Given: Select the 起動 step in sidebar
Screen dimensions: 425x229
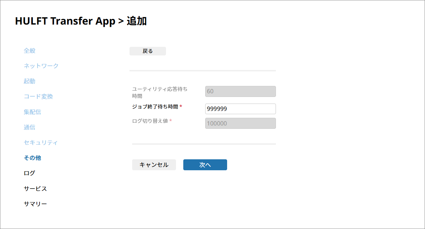Looking at the screenshot, I should [30, 81].
